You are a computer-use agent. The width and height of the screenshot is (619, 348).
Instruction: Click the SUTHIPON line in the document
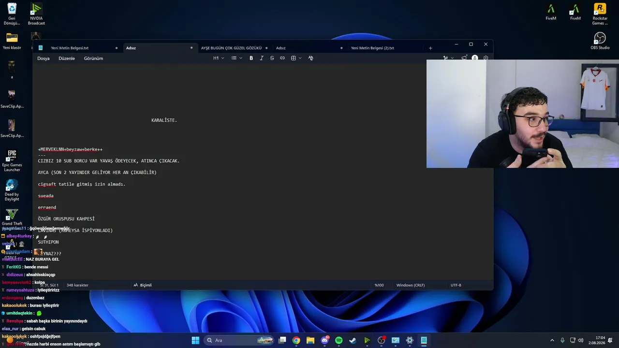(48, 242)
